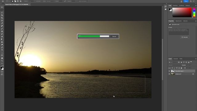Open the Color panel flyout menu

196,6
